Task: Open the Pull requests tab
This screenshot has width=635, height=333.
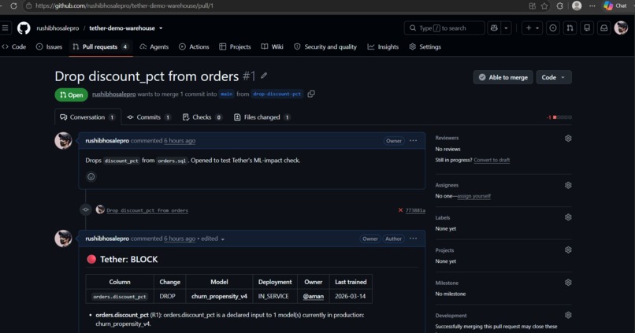Action: [x=101, y=46]
